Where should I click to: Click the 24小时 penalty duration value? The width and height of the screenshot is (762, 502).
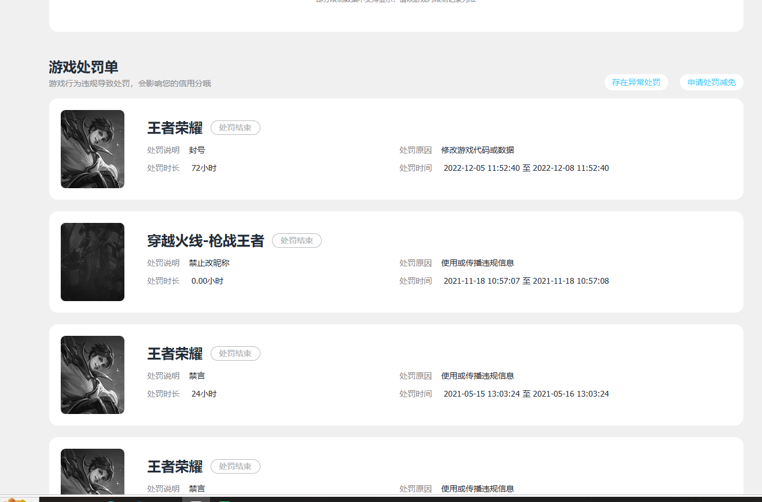click(x=204, y=394)
